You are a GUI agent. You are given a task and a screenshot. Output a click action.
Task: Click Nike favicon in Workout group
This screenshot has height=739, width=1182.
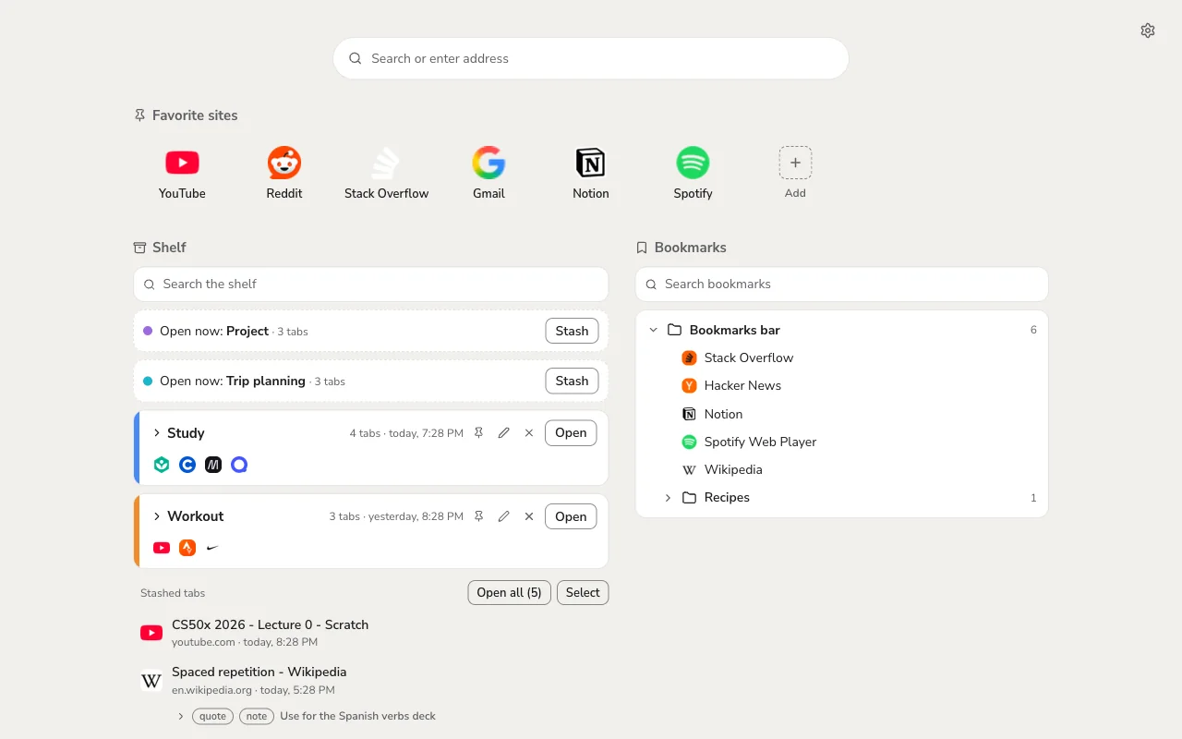click(x=213, y=548)
